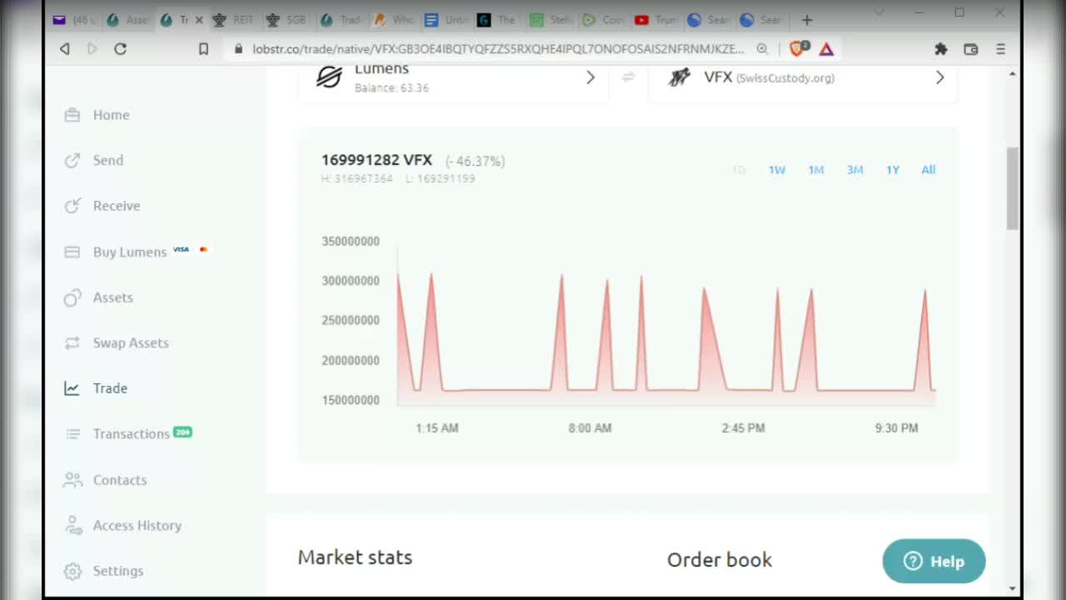This screenshot has width=1066, height=600.
Task: Swap the trading pair direction
Action: click(629, 77)
